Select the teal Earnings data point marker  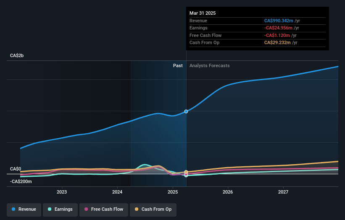click(x=186, y=175)
